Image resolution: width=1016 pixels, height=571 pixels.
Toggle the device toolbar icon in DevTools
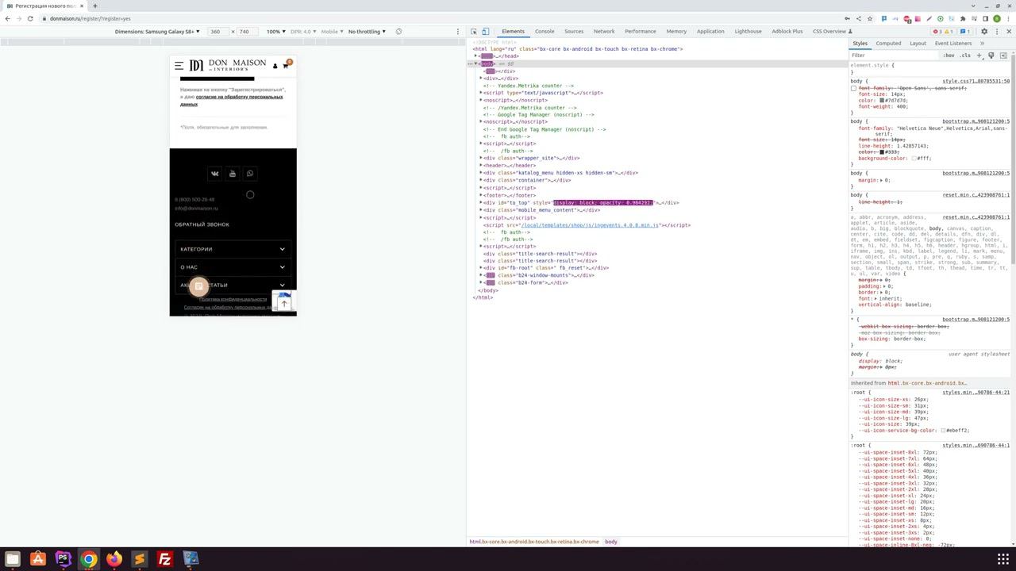(485, 32)
